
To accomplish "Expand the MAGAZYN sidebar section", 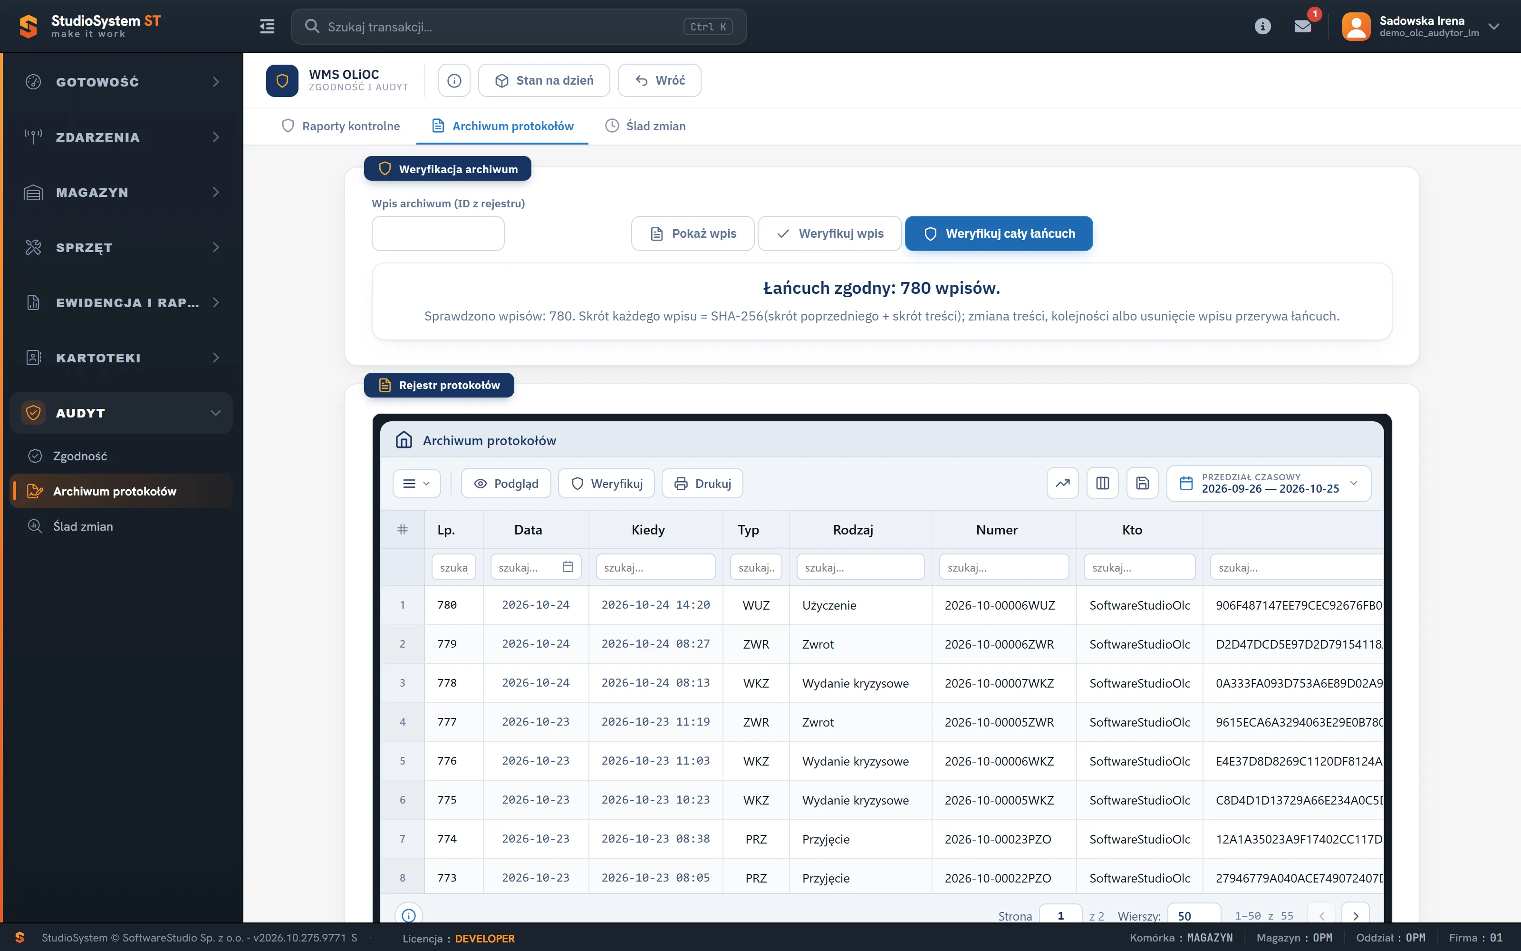I will (121, 193).
